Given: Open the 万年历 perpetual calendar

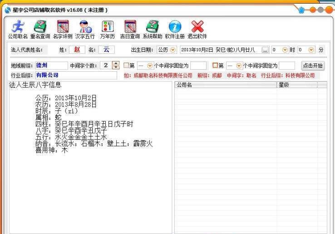Looking at the screenshot, I should [x=108, y=29].
